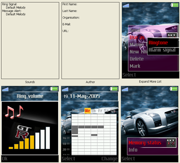Click signal strength icon on Memory status screen

point(125,89)
